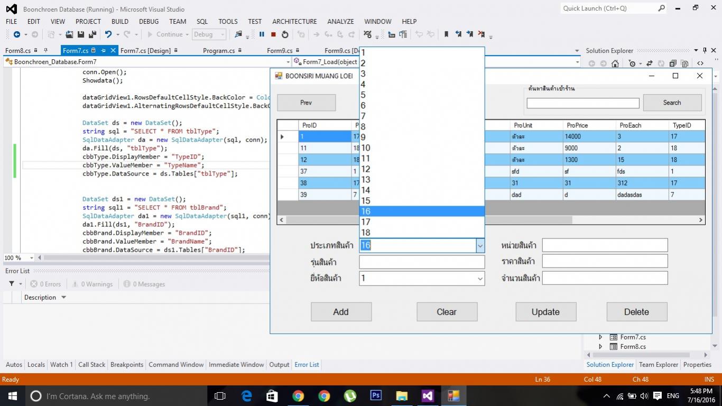Restart the debugging session

285,34
